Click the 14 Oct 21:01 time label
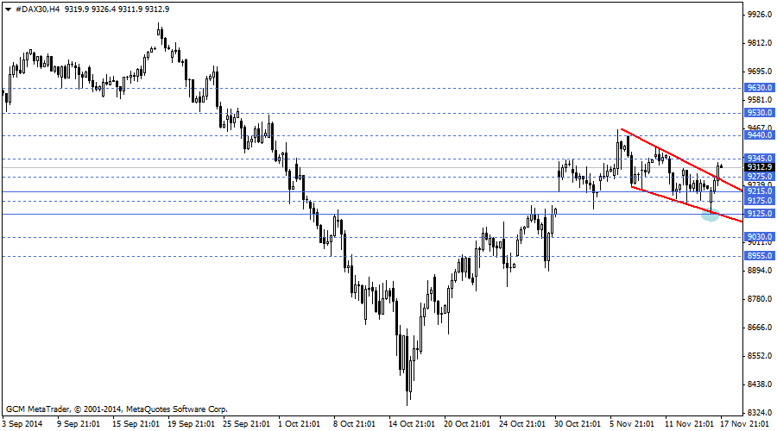The image size is (777, 431). point(411,424)
